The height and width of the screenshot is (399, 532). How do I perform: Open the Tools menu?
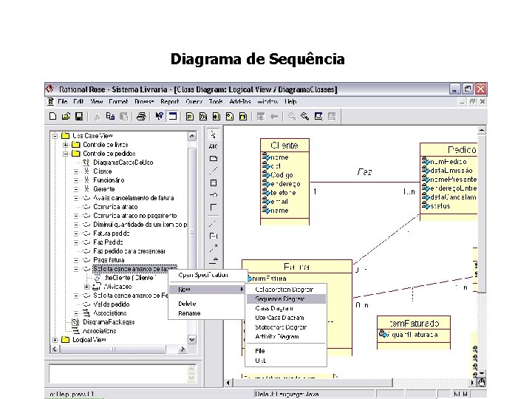point(216,101)
